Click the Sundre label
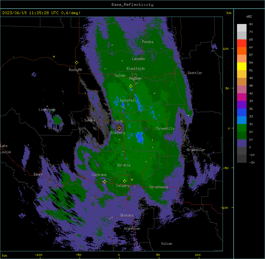 (x=90, y=120)
